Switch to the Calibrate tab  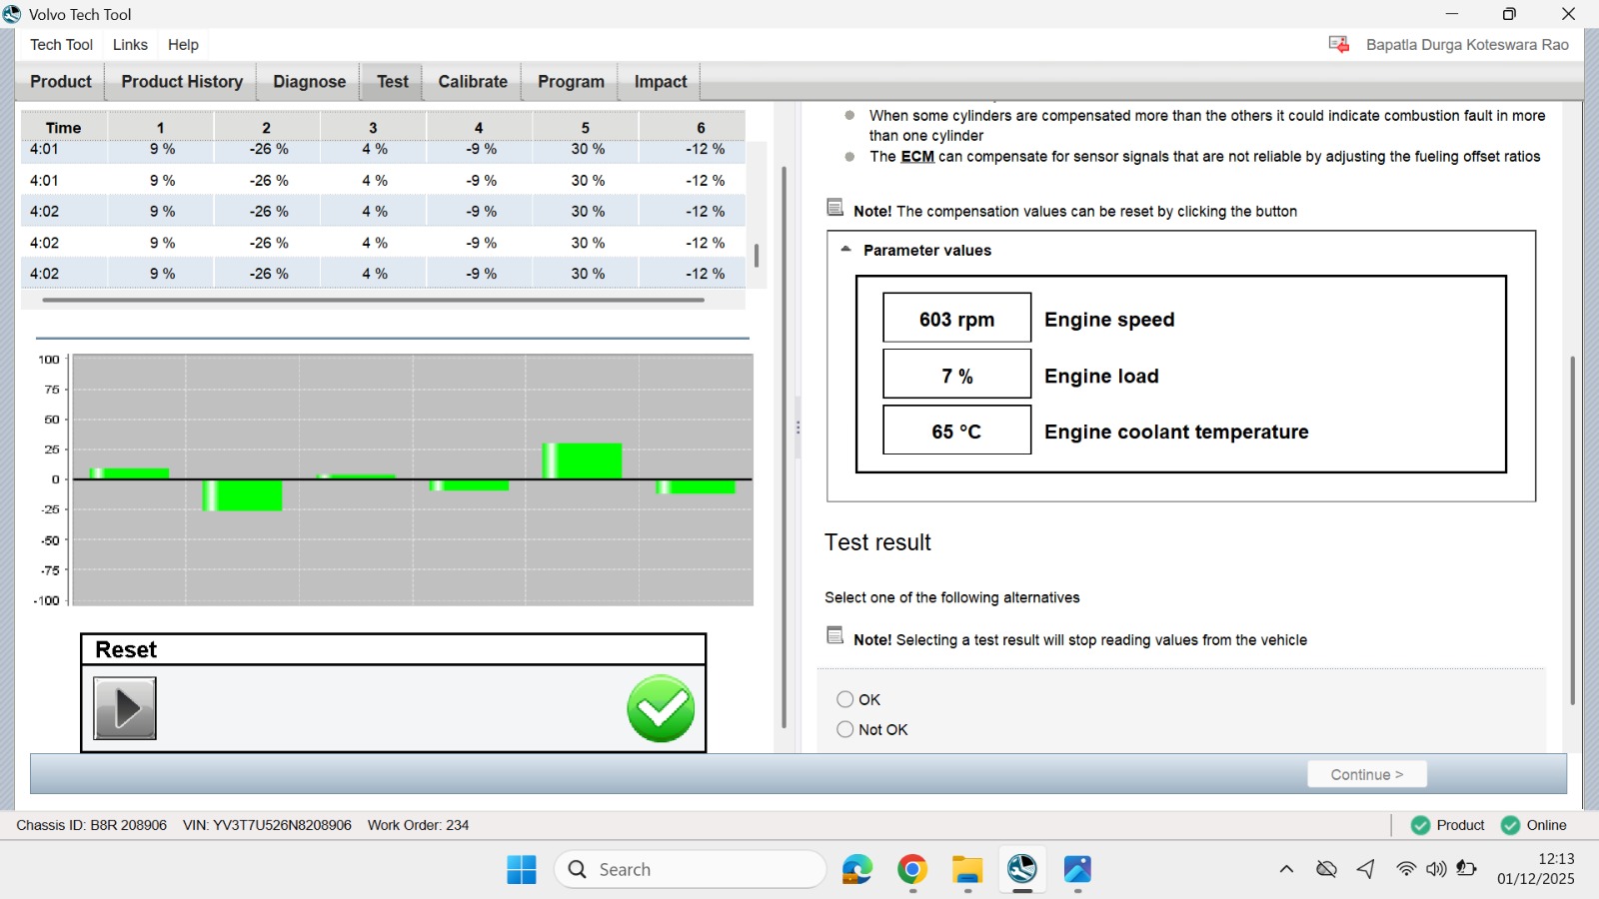pos(473,82)
